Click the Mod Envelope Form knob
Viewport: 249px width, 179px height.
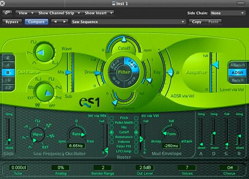pos(171,134)
